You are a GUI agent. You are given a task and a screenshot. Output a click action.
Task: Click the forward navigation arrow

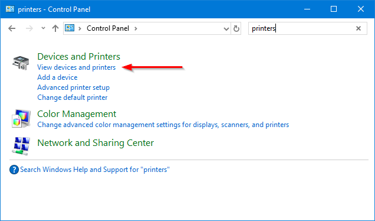(29, 28)
